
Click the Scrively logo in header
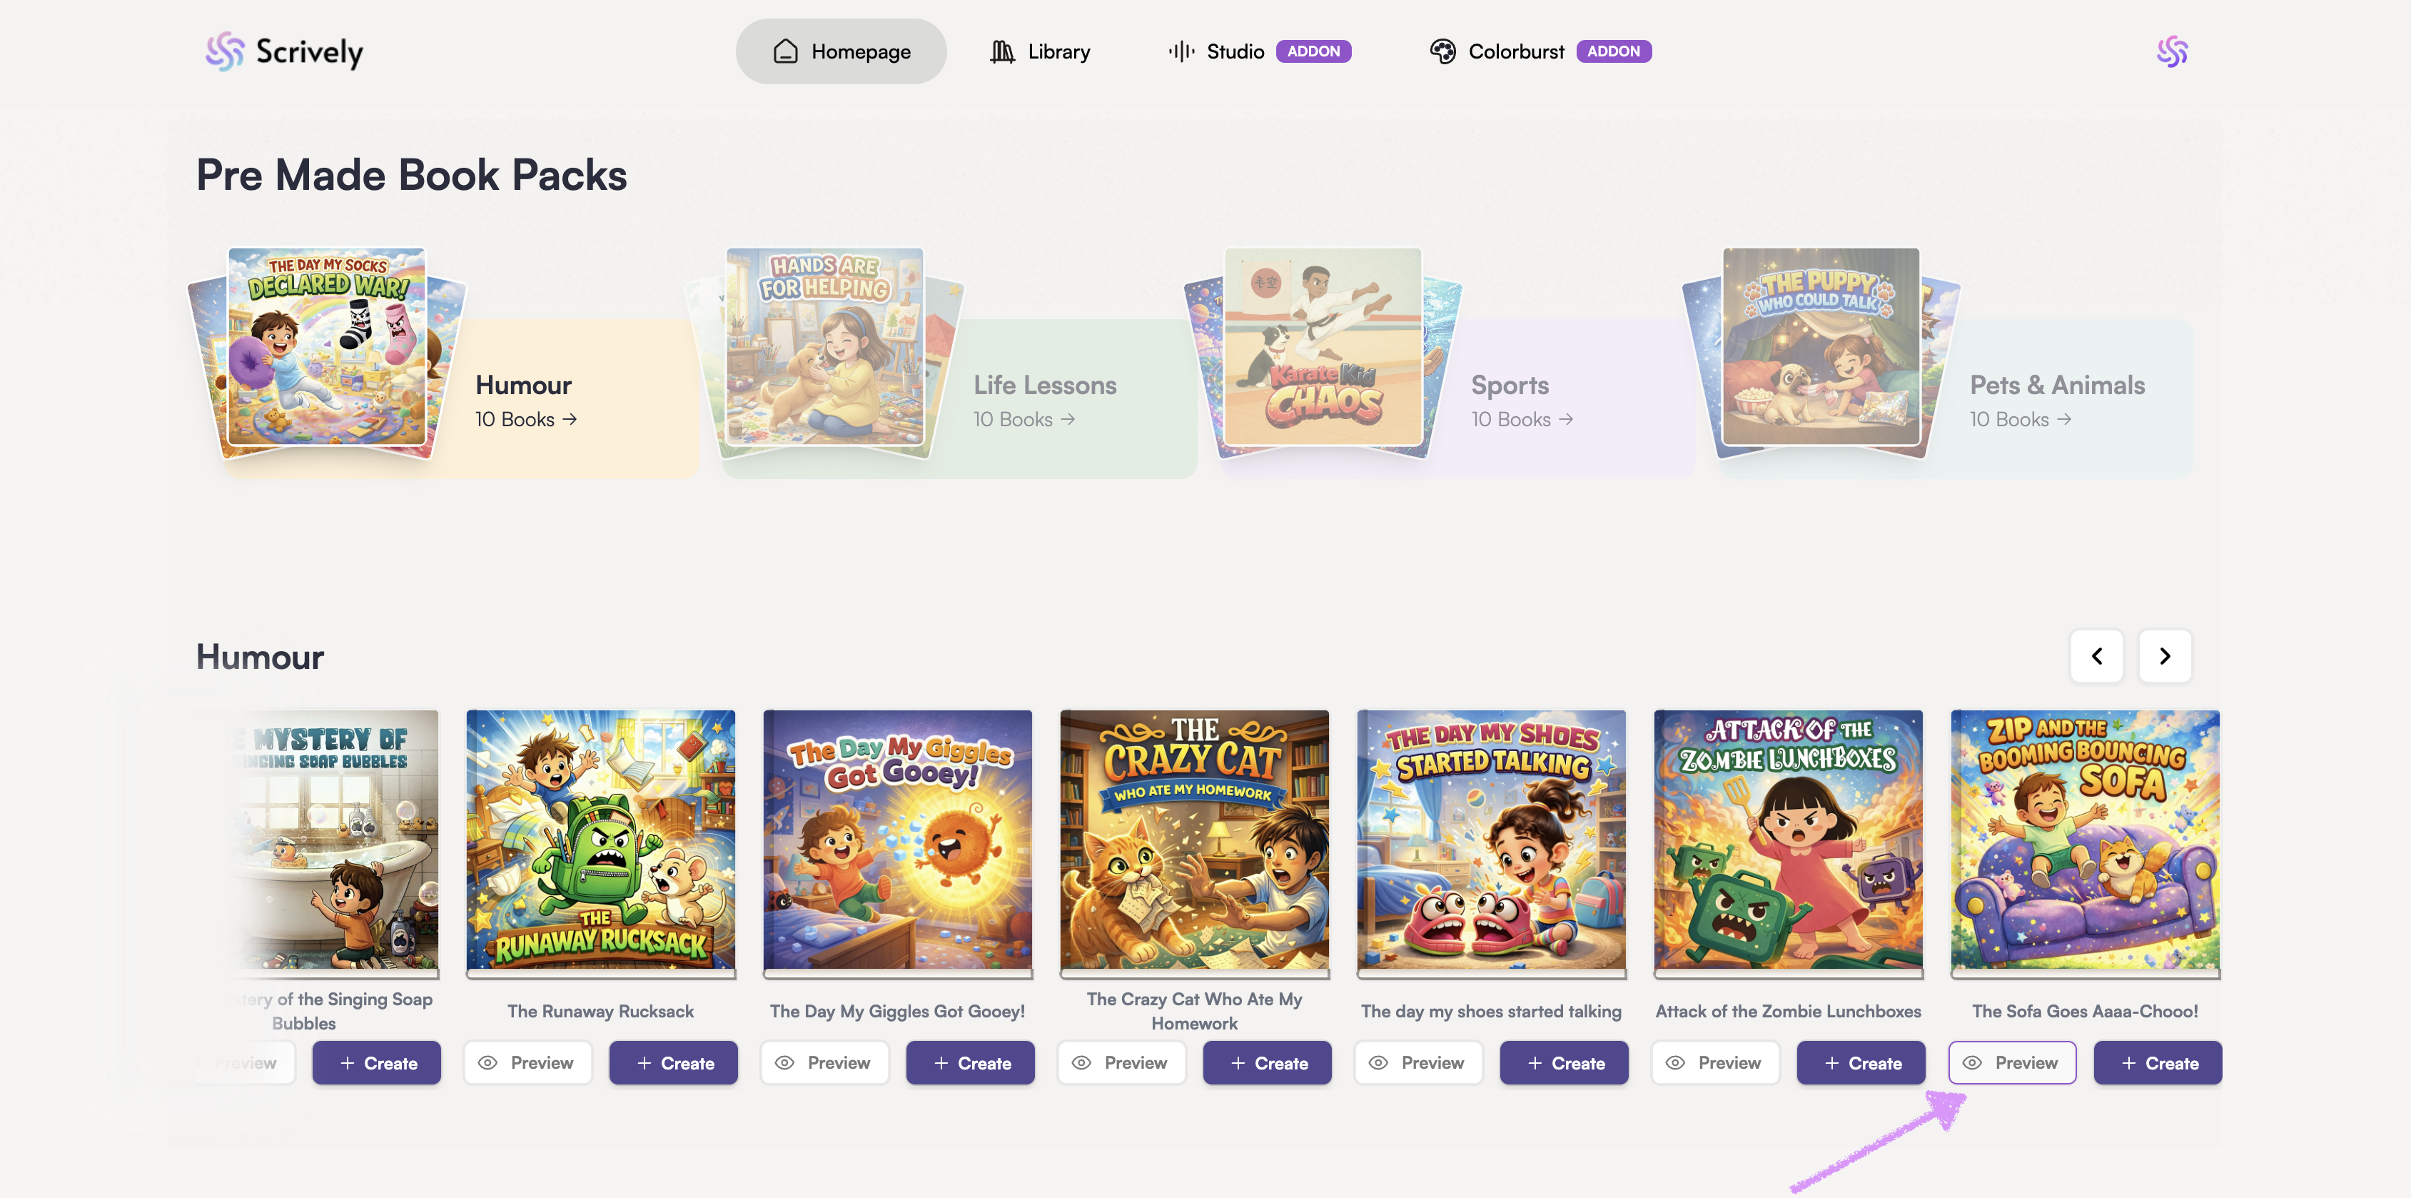click(x=285, y=51)
